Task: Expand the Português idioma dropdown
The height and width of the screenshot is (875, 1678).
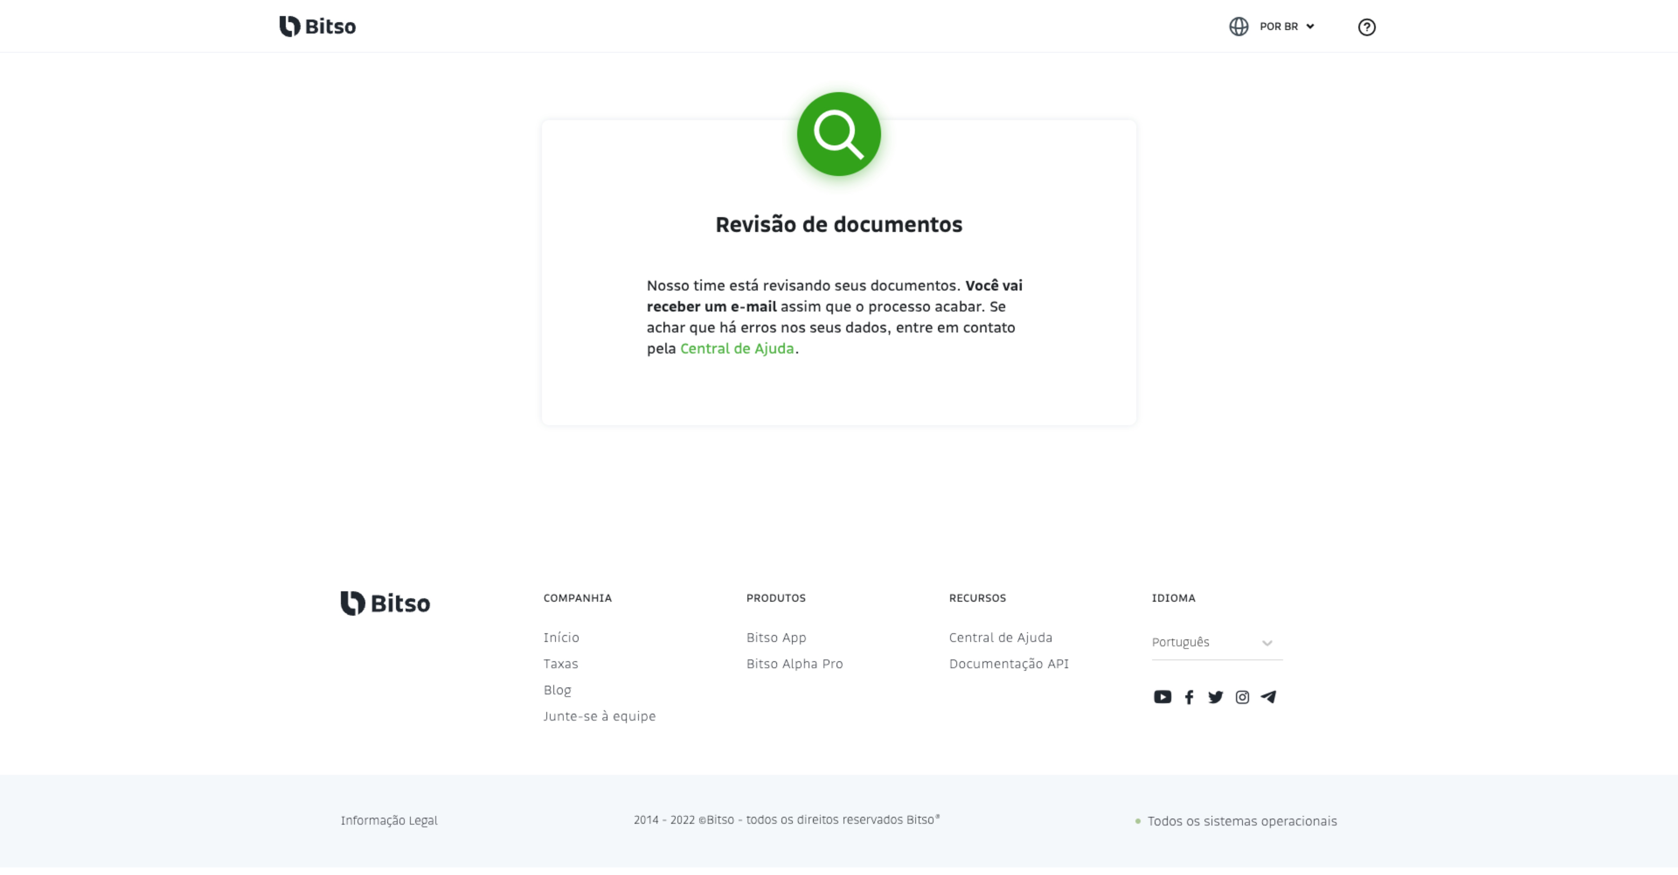Action: pos(1217,642)
